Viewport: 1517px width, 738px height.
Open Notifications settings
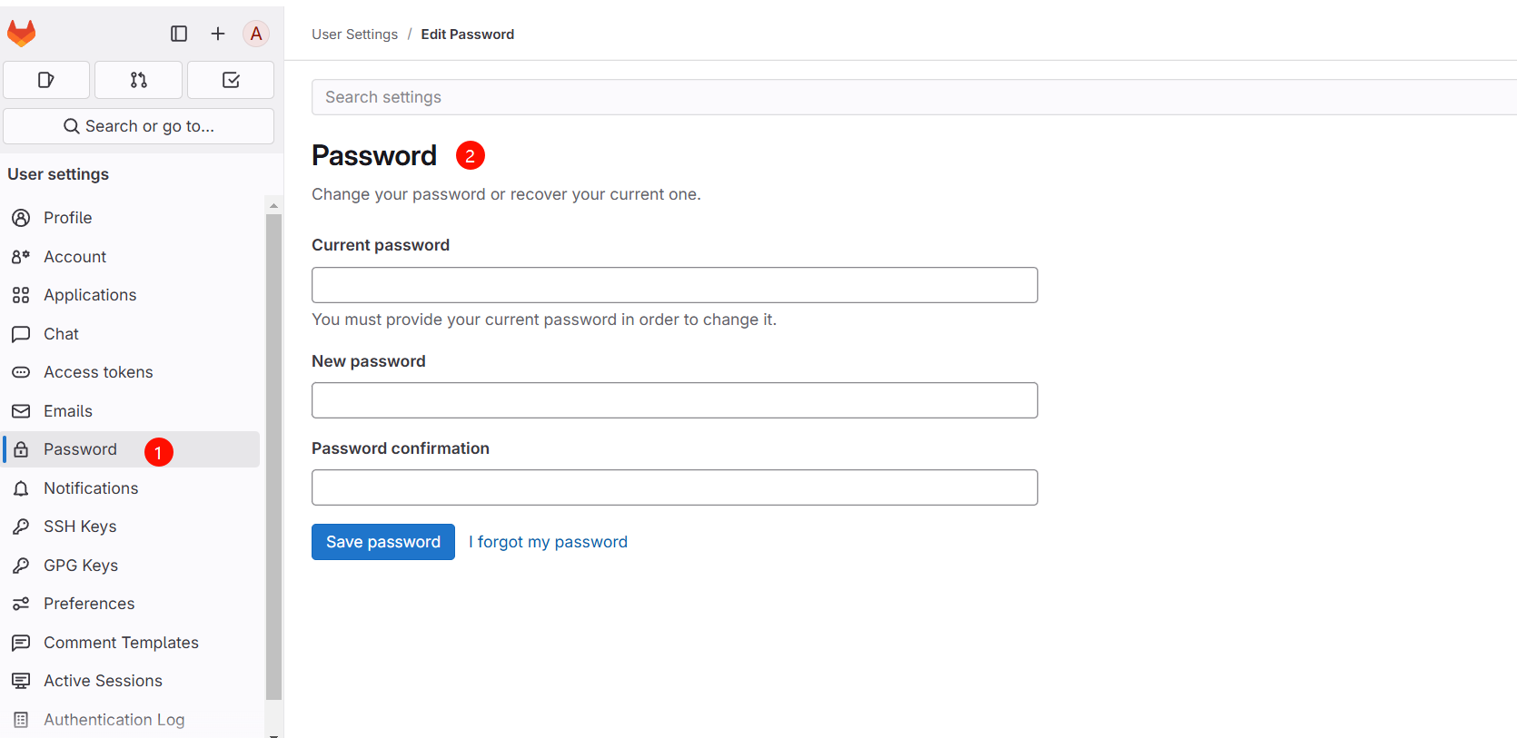[91, 488]
